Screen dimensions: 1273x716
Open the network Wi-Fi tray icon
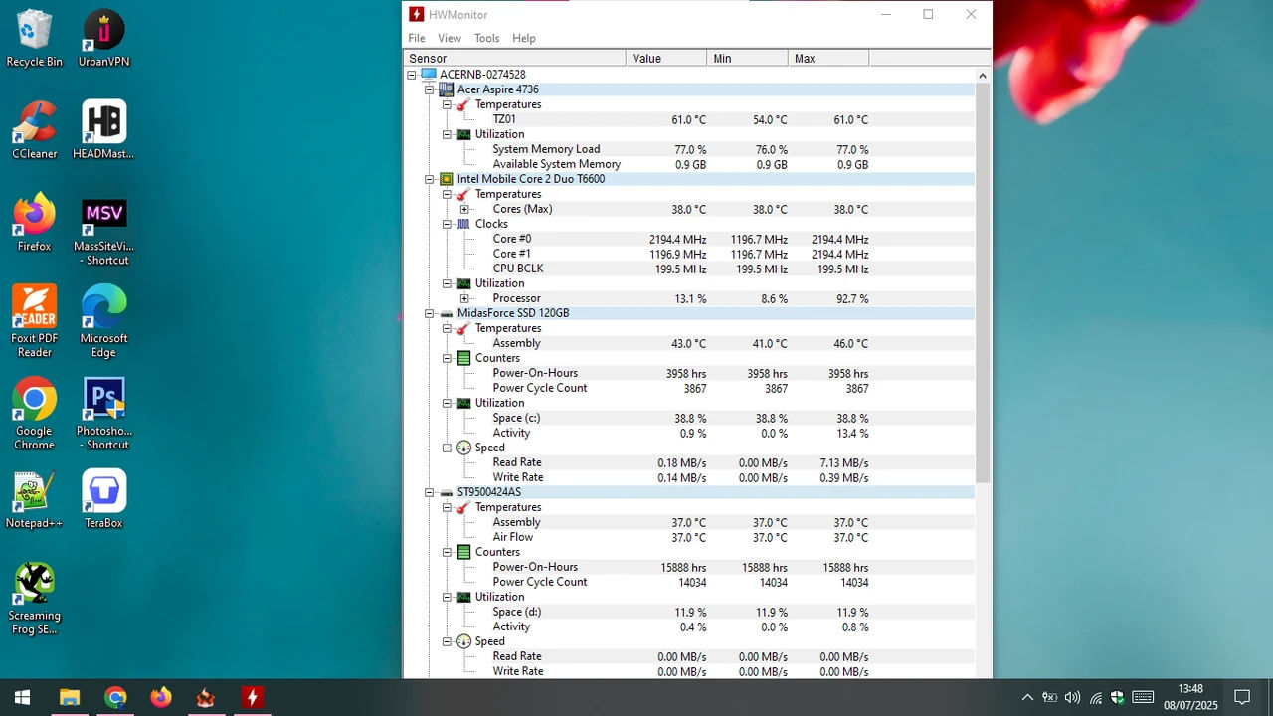[1095, 697]
